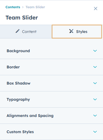Select the Typography section heading
The image size is (103, 140).
(x=18, y=100)
